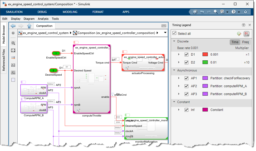Click the Annotation text tool icon
Viewport: 256px width, 151px height.
pyautogui.click(x=13, y=65)
